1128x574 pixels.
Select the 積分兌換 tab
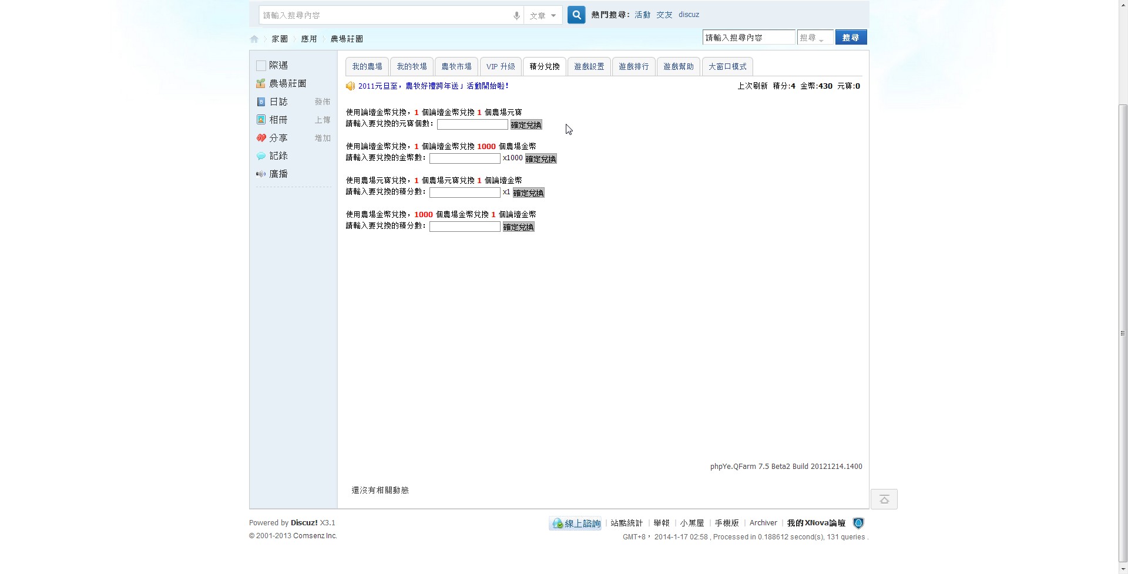(545, 66)
